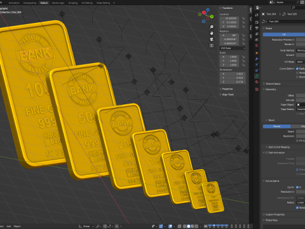This screenshot has height=229, width=305.
Task: Select wireframe viewport shading mode
Action: pos(185,226)
